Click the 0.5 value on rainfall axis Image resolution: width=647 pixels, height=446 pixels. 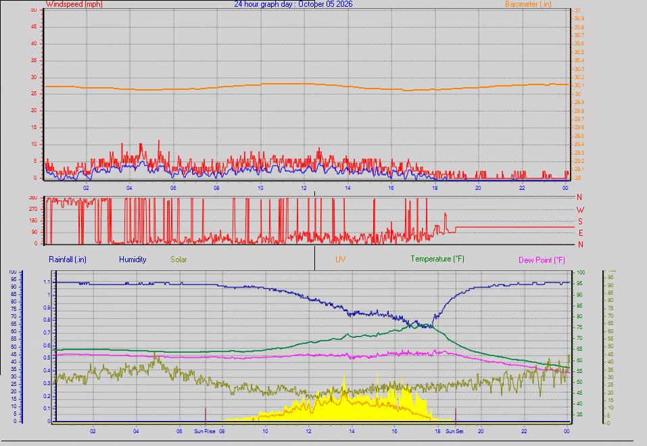47,357
